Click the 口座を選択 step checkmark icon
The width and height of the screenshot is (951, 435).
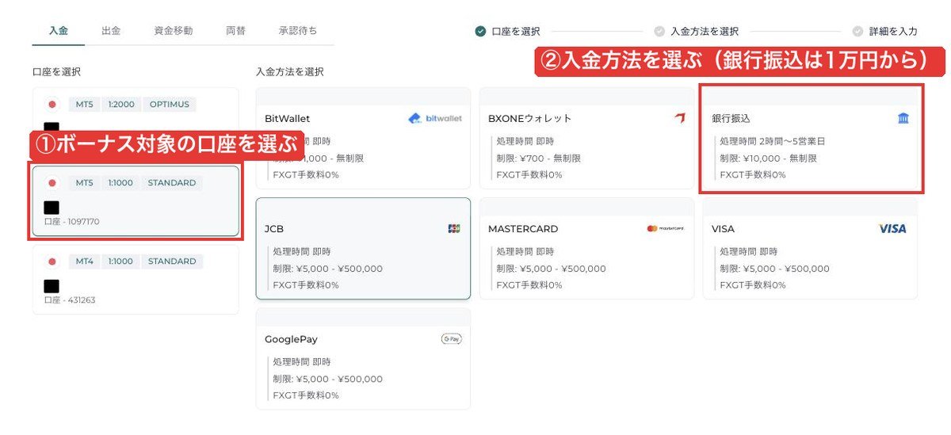480,32
